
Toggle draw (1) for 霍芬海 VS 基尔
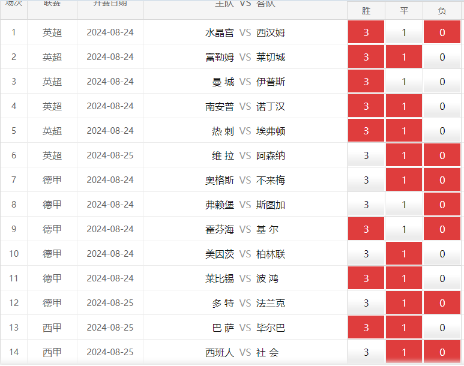click(404, 229)
